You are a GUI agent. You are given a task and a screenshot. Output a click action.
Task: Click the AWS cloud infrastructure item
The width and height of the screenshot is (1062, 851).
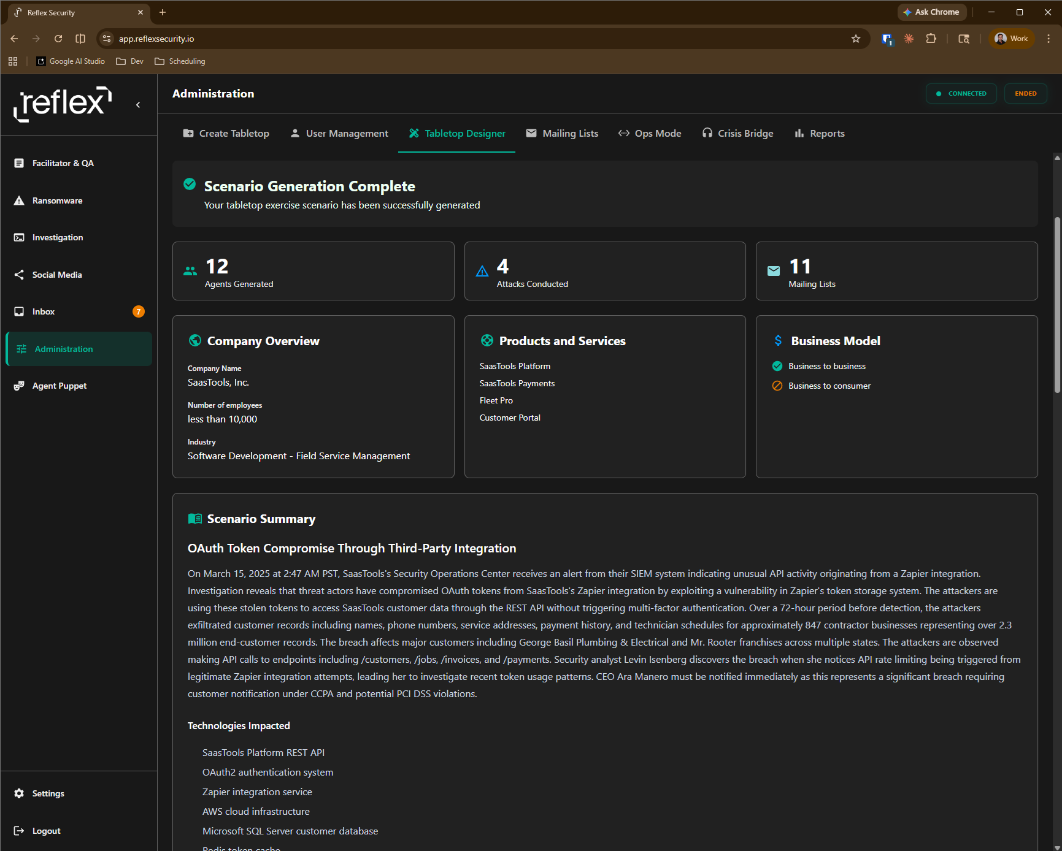(x=256, y=811)
